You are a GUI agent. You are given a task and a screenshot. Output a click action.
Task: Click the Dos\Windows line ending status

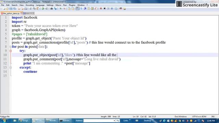tap(181, 117)
